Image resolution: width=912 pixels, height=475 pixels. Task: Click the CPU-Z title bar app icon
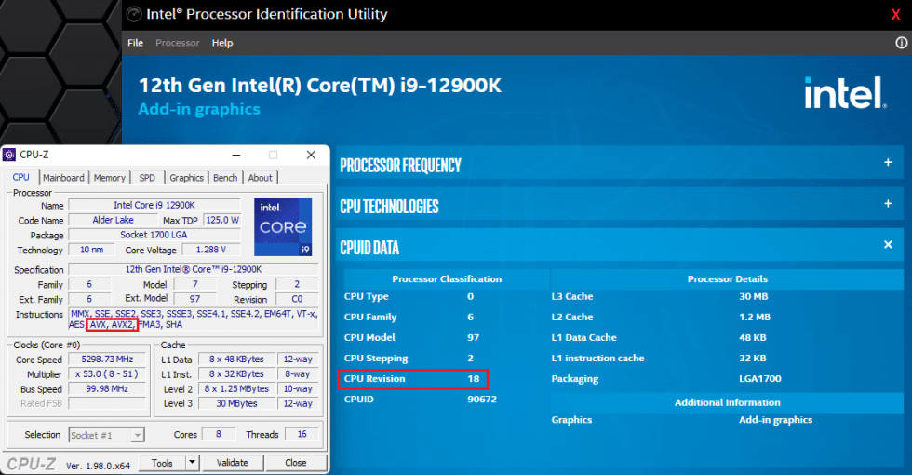click(x=10, y=155)
